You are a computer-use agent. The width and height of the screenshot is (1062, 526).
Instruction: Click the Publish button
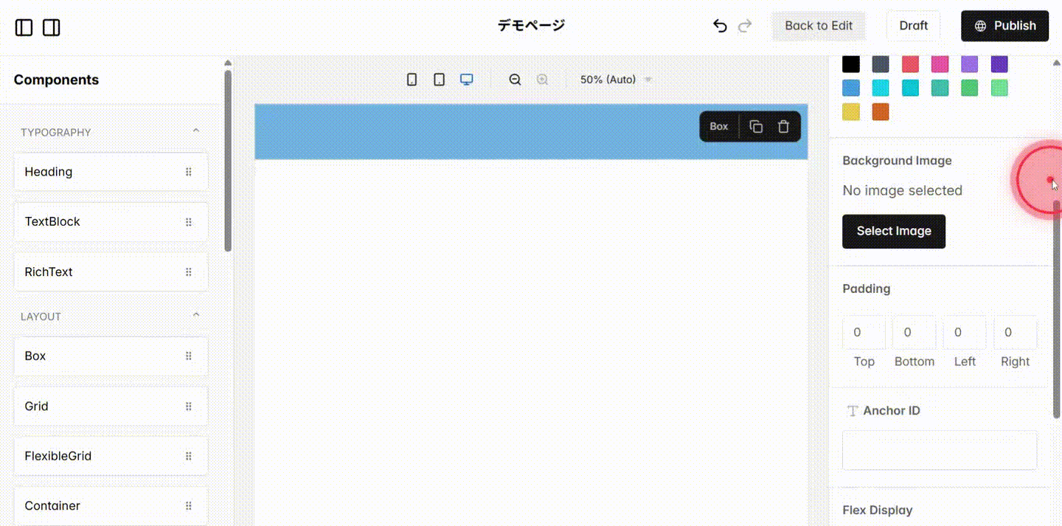pos(1004,25)
